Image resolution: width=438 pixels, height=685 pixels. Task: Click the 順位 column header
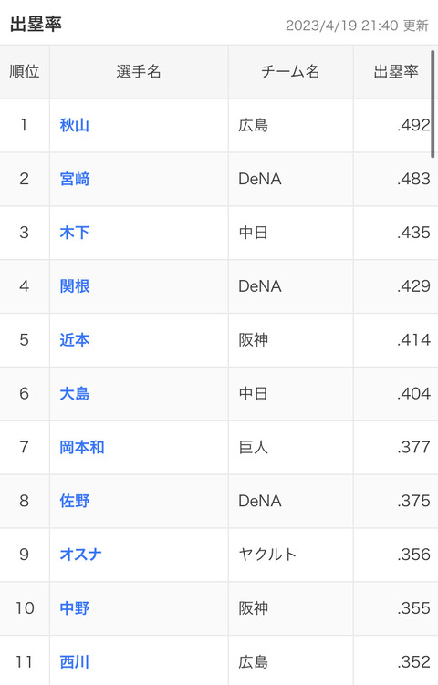coord(25,72)
